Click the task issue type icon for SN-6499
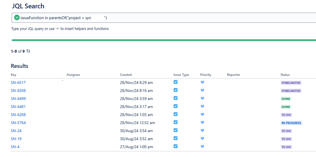 point(175,98)
